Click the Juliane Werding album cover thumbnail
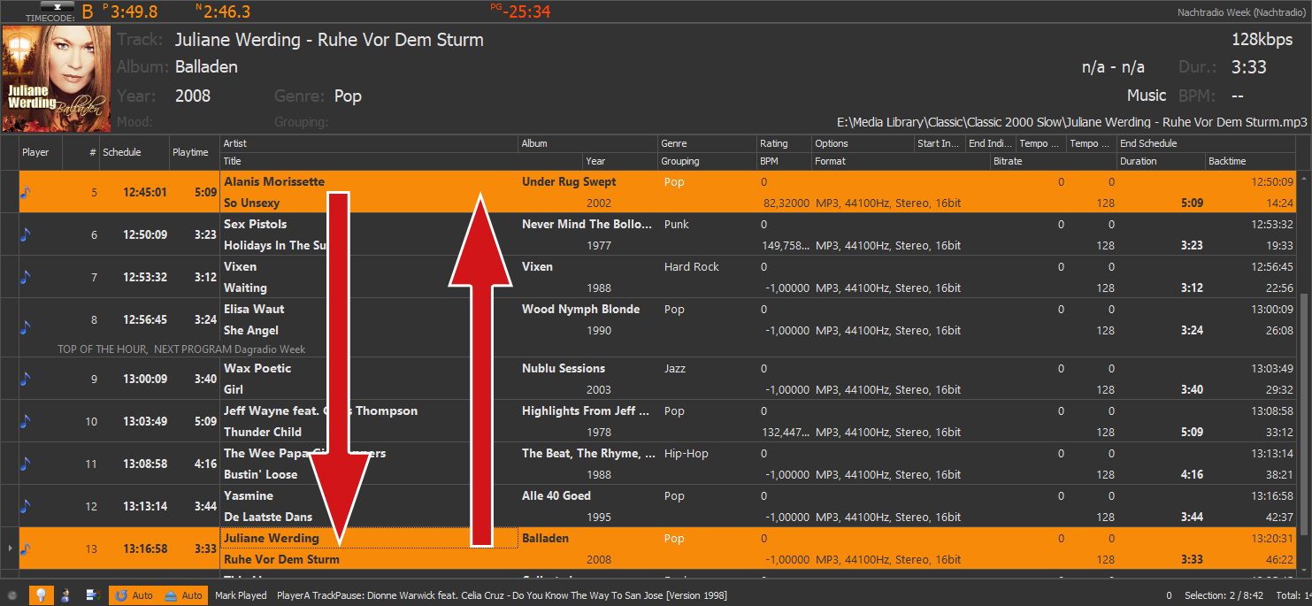 coord(55,79)
